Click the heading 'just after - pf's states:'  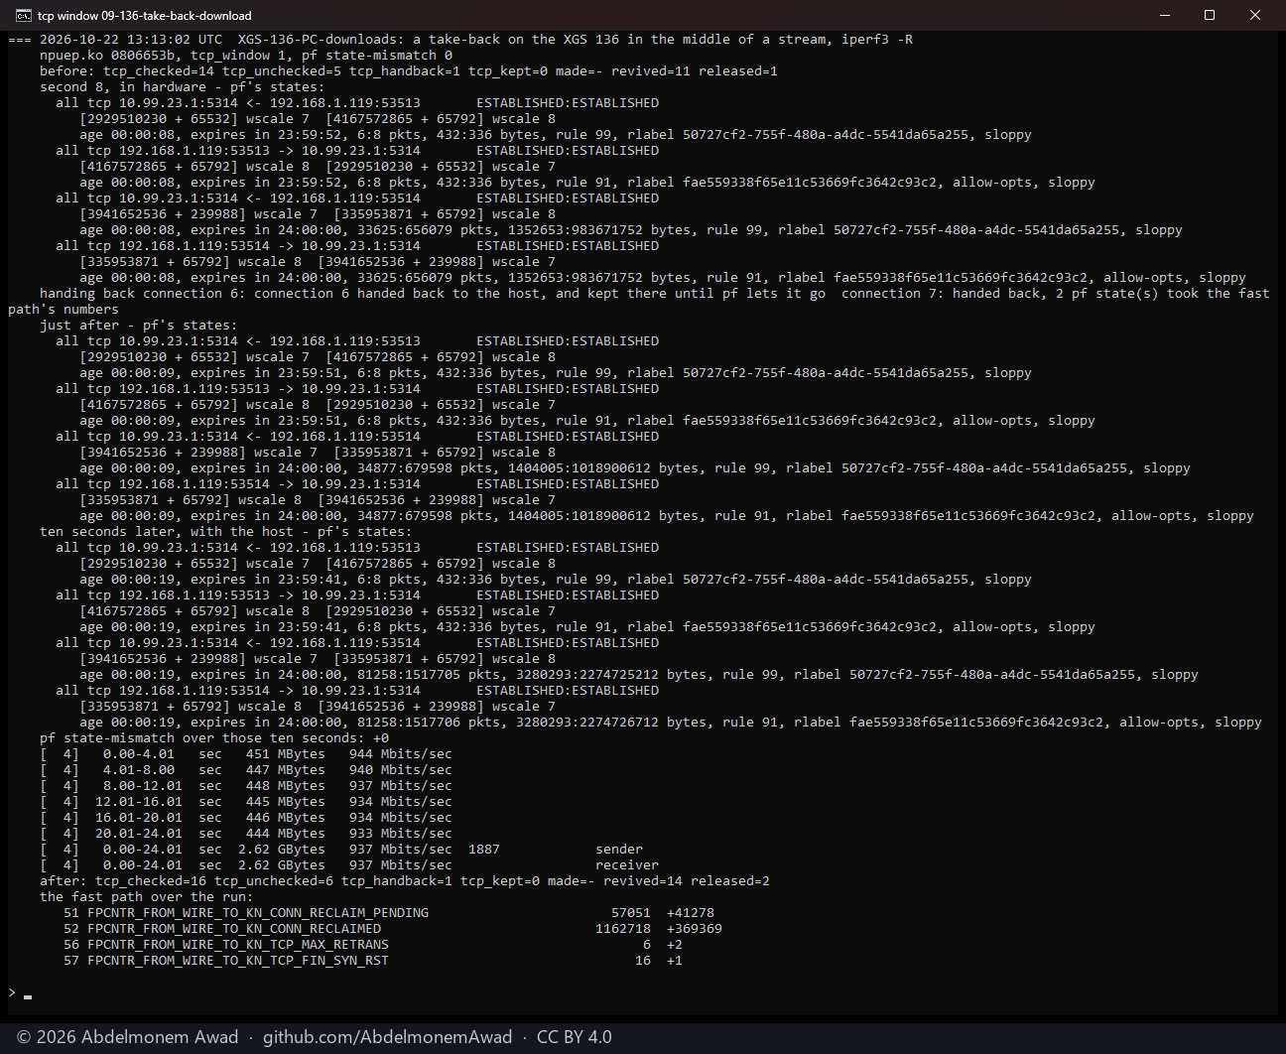tap(139, 326)
